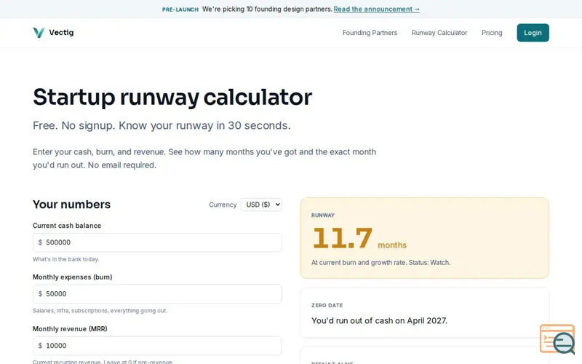The height and width of the screenshot is (364, 582).
Task: Click the Login button
Action: [x=533, y=33]
